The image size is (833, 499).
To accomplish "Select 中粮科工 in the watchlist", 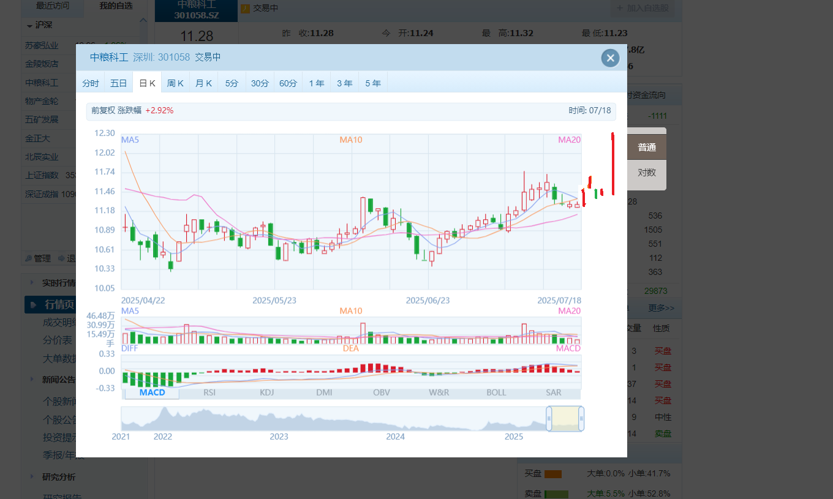I will point(42,83).
